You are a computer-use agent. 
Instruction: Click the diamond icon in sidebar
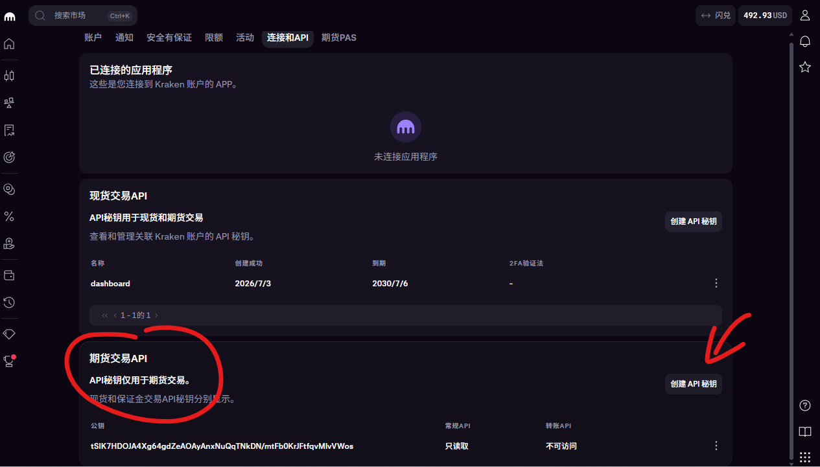click(x=9, y=334)
